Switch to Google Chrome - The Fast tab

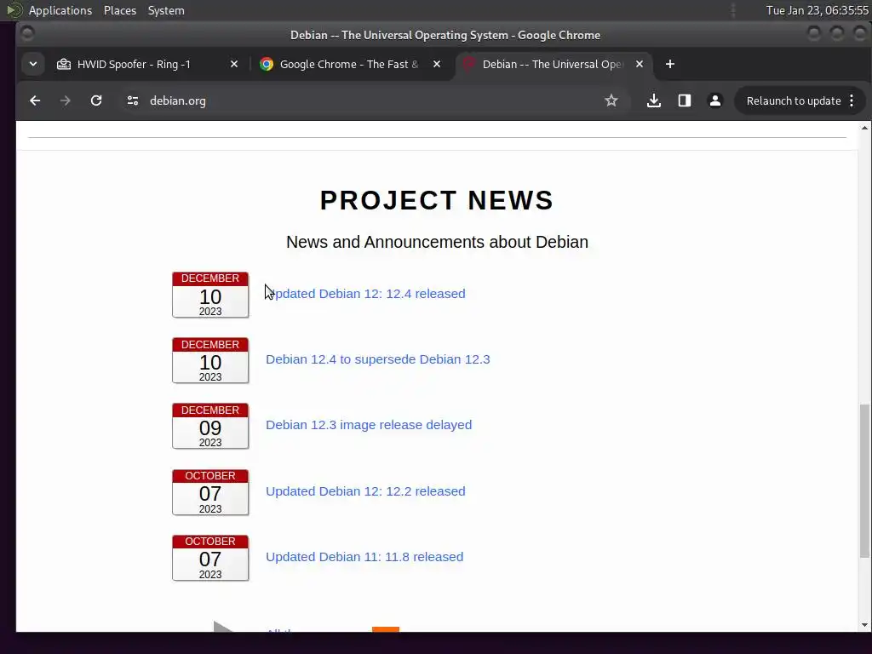[348, 65]
